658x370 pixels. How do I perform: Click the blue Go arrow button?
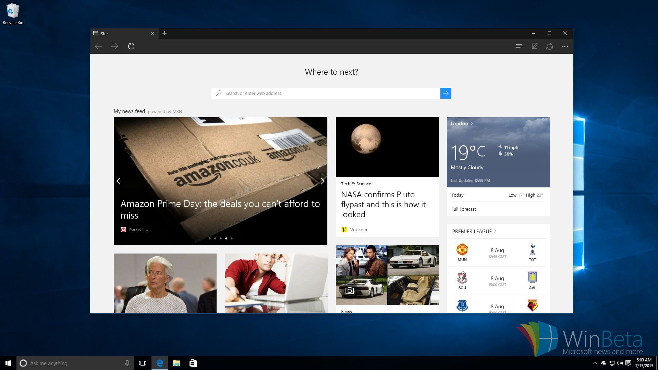pyautogui.click(x=446, y=93)
